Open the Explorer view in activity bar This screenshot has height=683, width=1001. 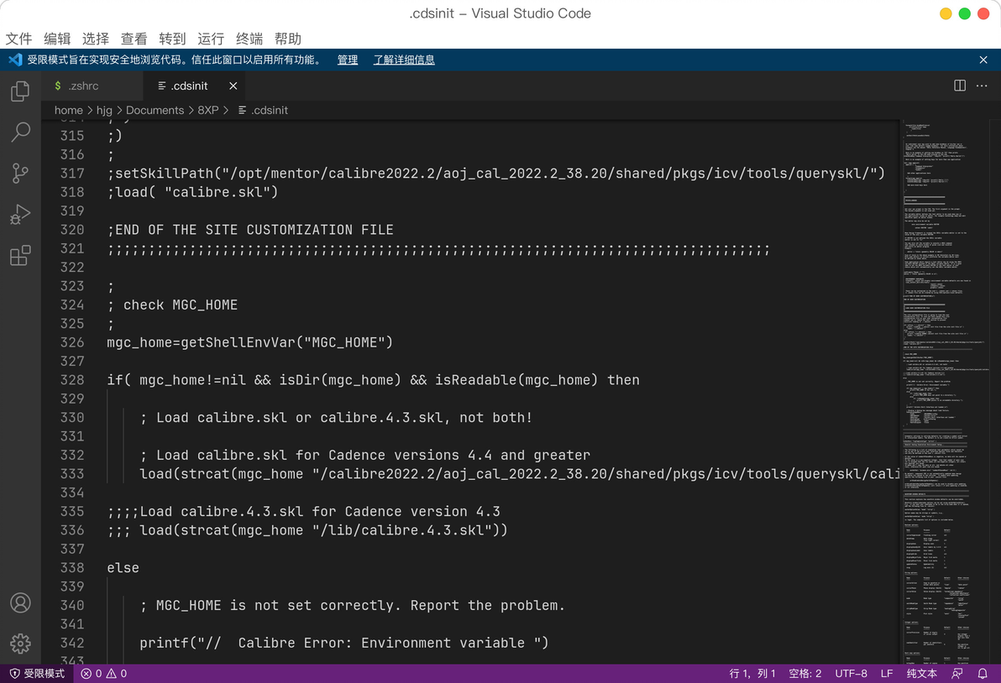point(20,91)
